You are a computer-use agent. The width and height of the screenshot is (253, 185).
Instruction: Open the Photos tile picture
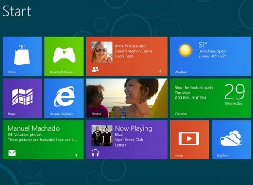coord(127,98)
